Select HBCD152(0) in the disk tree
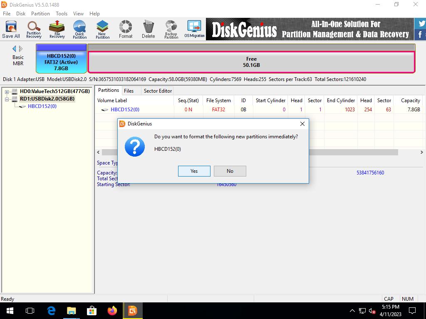Screen dimensions: 426x319 point(42,106)
